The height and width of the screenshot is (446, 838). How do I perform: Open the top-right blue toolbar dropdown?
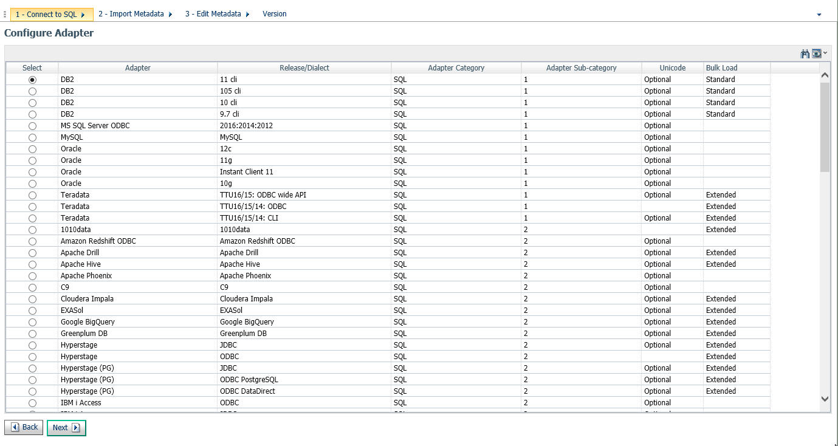tap(819, 14)
